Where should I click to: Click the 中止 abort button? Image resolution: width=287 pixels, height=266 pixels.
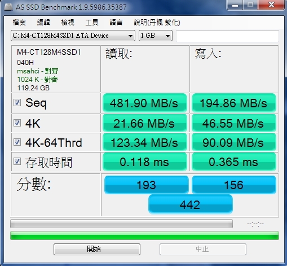click(x=203, y=249)
